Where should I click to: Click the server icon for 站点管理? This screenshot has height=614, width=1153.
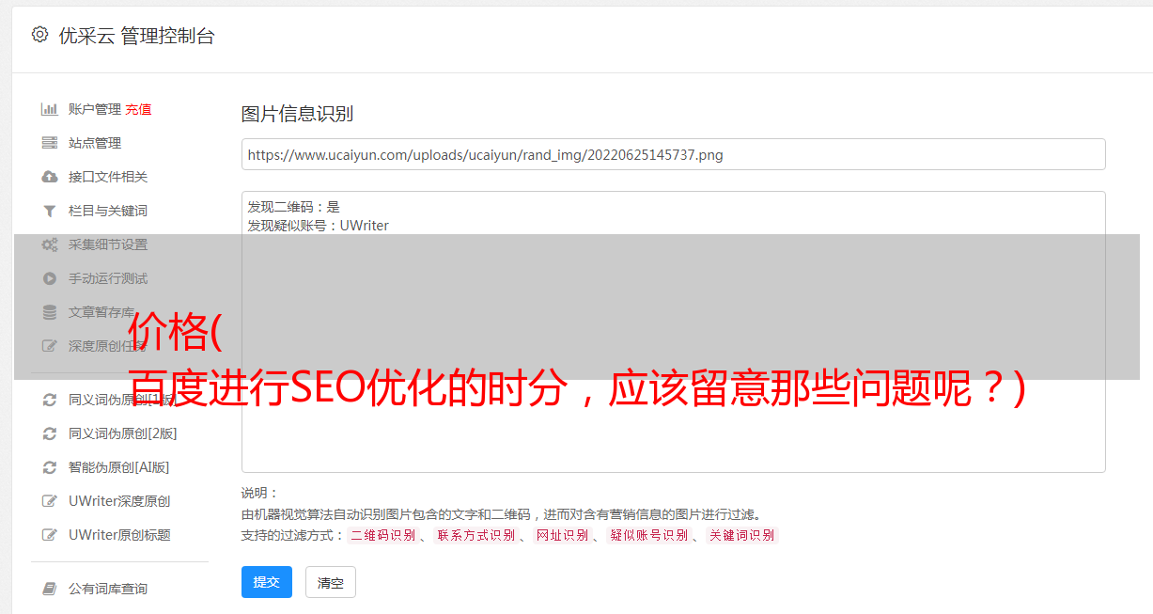pos(50,143)
